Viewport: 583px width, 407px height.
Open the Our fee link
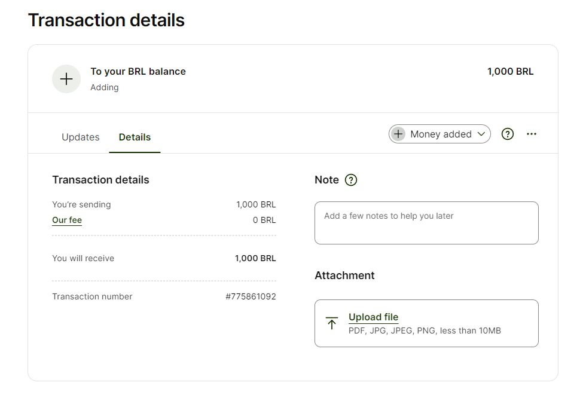tap(67, 220)
